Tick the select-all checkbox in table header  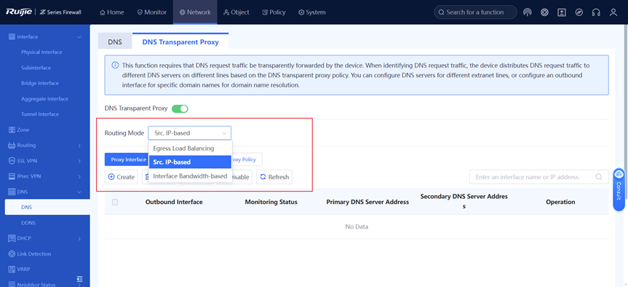coord(115,202)
